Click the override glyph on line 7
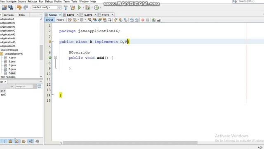Viewport: 264px width, 149px height. [50, 58]
